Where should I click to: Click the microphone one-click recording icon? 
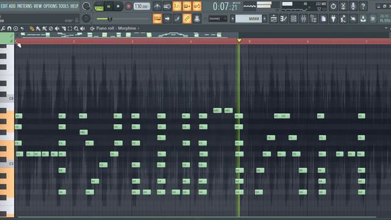[x=353, y=6]
